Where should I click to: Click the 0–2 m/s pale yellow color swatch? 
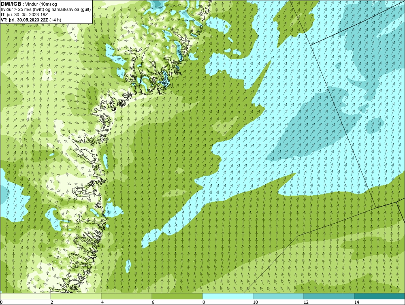click(25, 296)
